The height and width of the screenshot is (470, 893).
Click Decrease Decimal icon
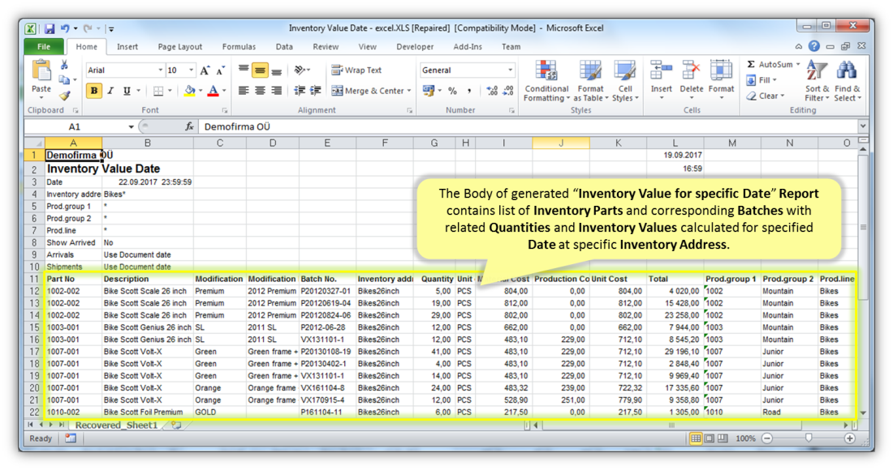point(508,91)
